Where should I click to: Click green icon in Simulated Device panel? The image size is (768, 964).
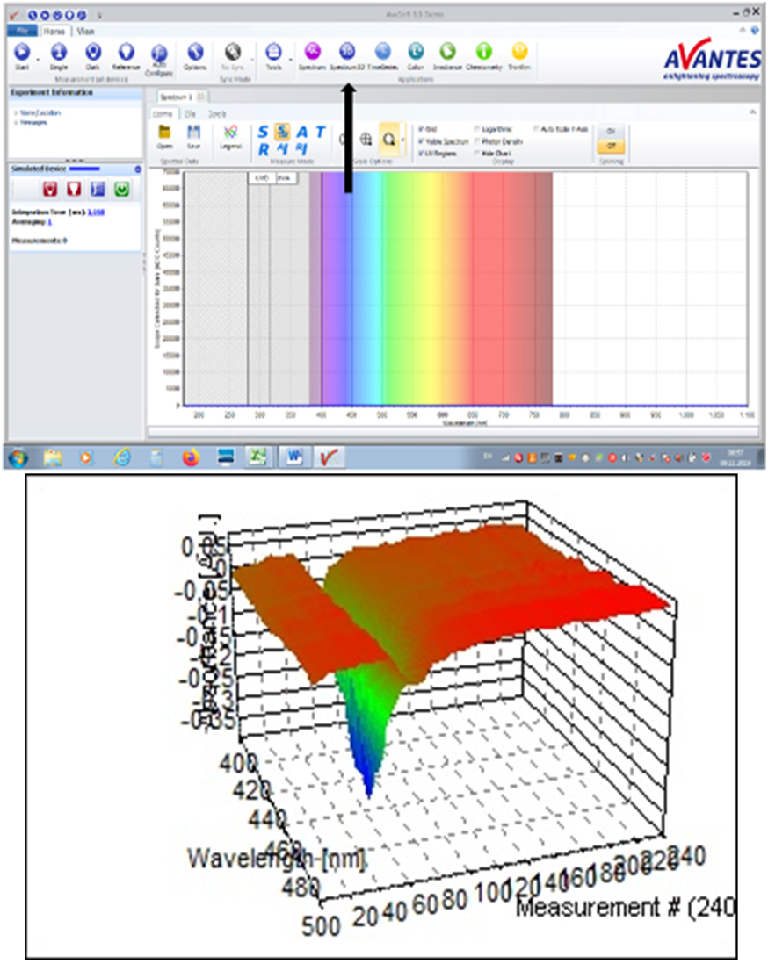coord(122,189)
